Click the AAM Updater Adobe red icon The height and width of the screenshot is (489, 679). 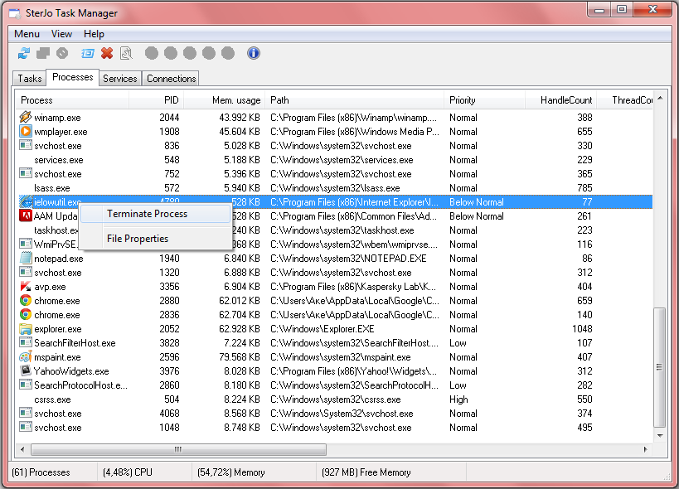pos(26,215)
